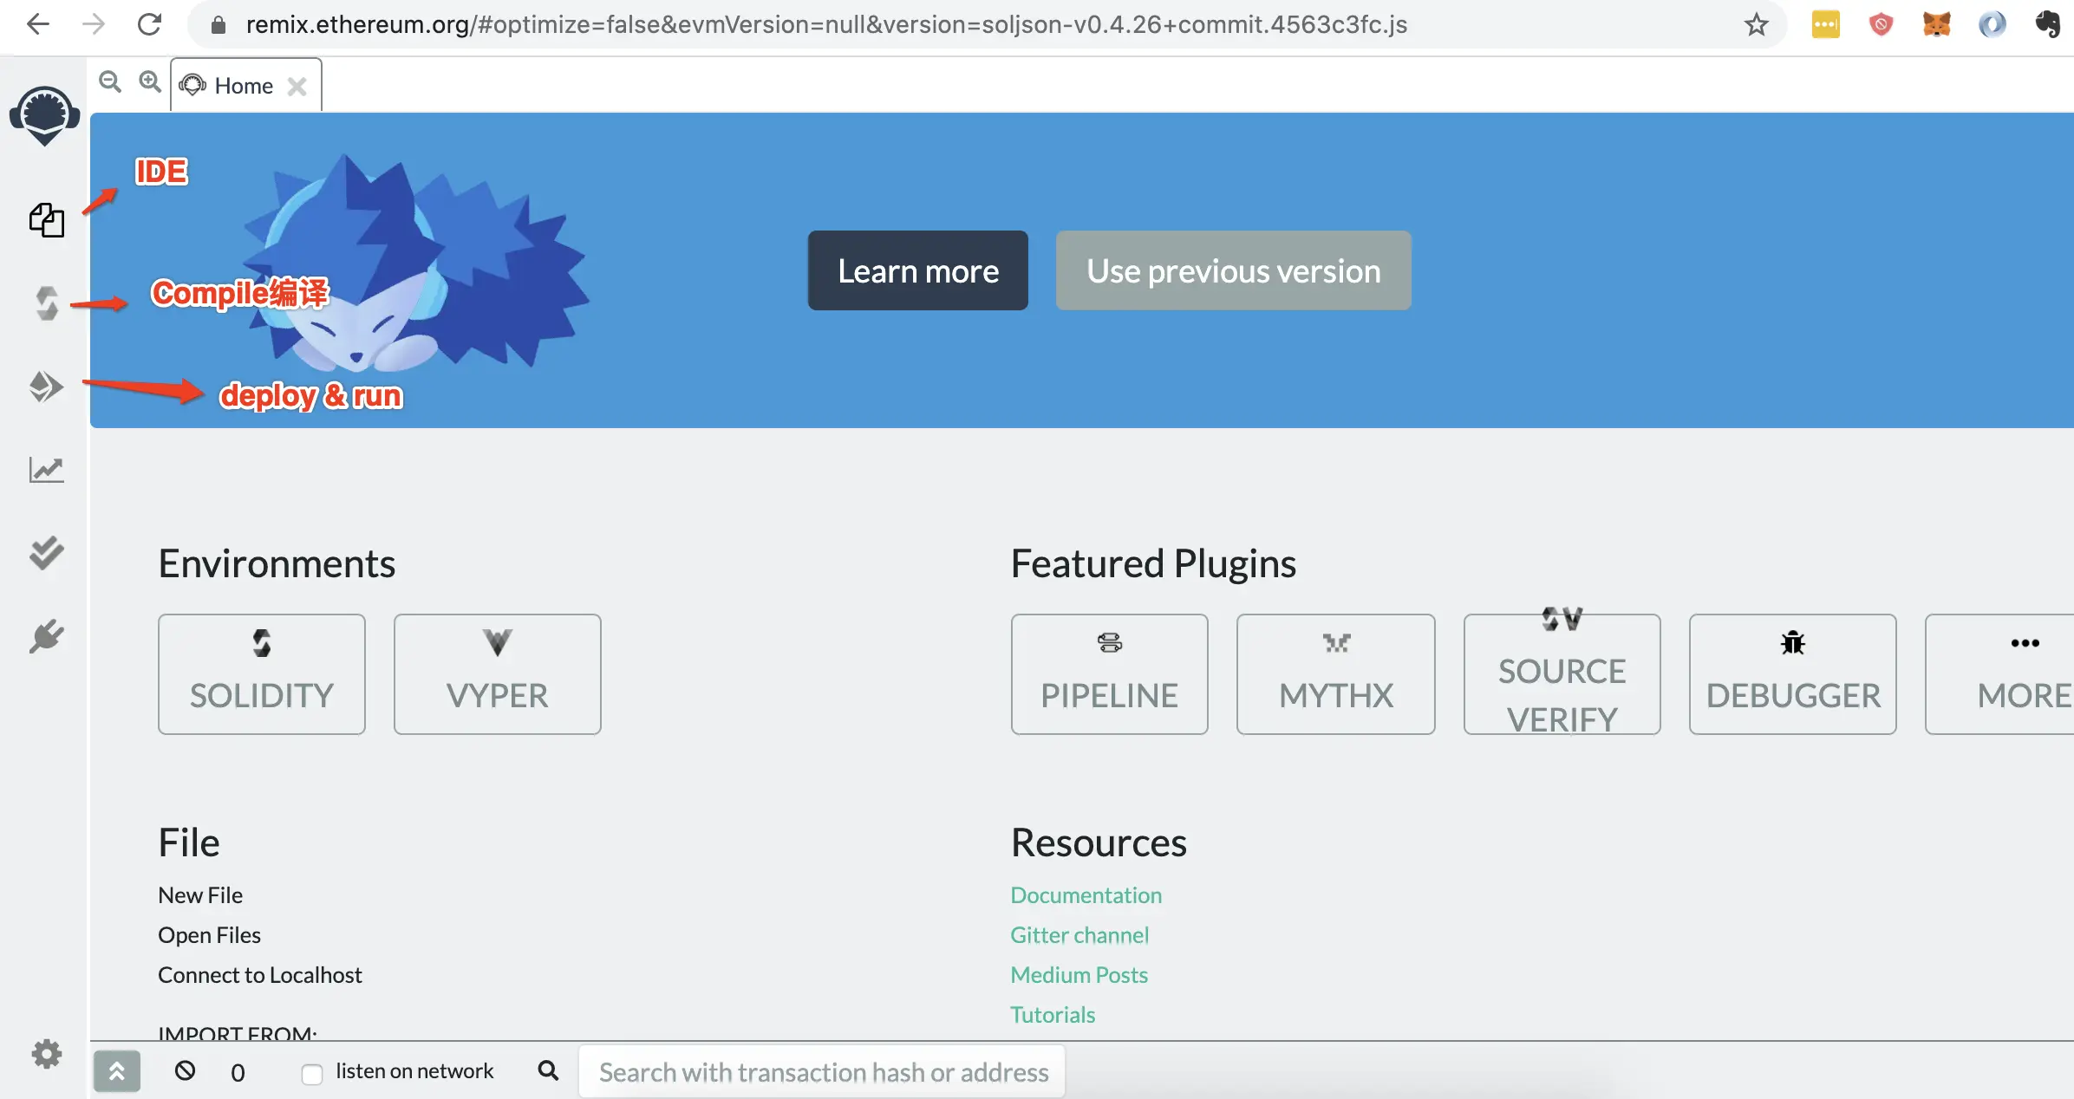The image size is (2074, 1099).
Task: Open the Settings gear icon
Action: pyautogui.click(x=46, y=1054)
